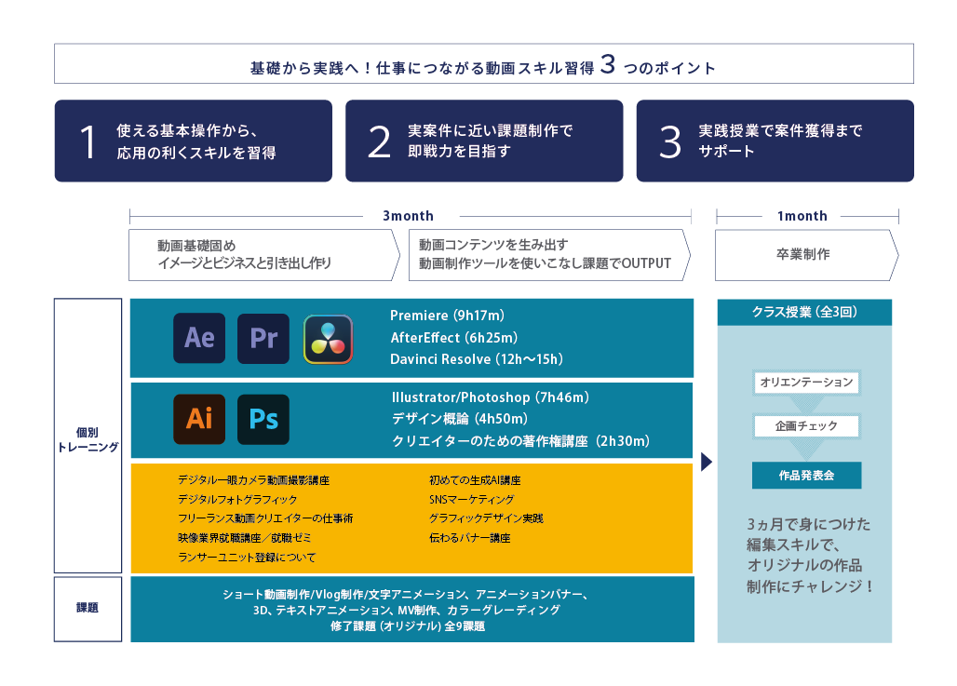957x686 pixels.
Task: Click ランサーユニット登録について entry
Action: (x=247, y=558)
